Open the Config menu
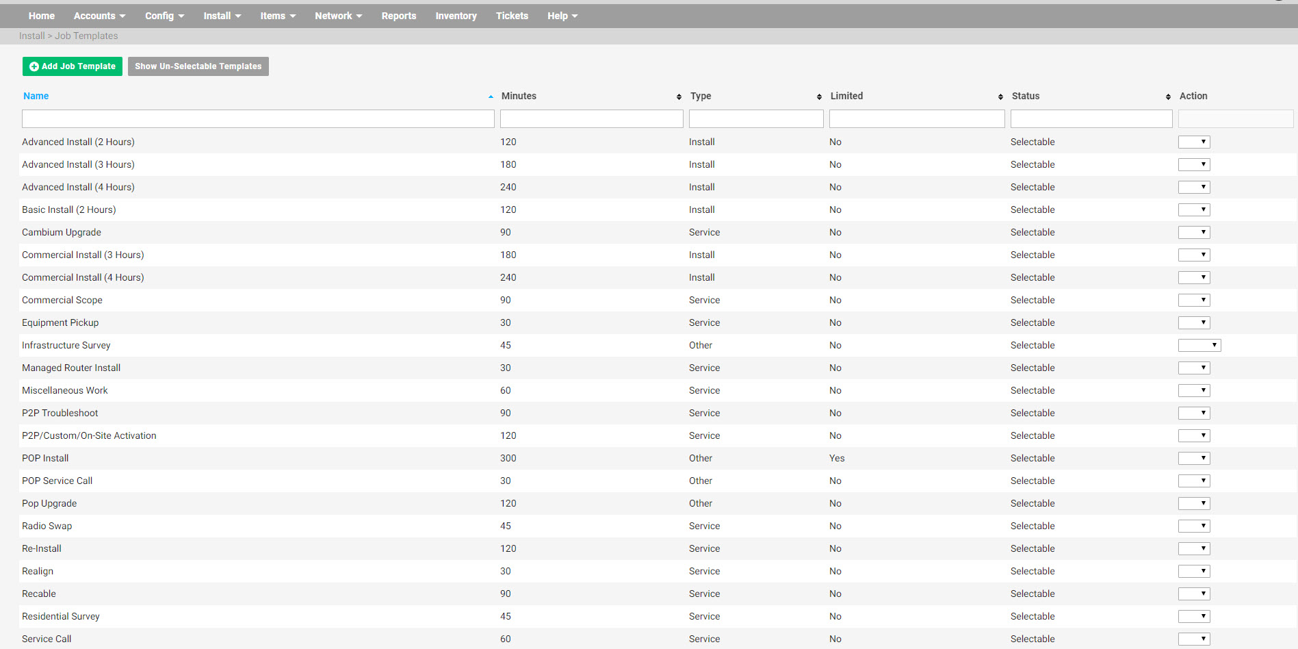The height and width of the screenshot is (649, 1298). coord(164,16)
